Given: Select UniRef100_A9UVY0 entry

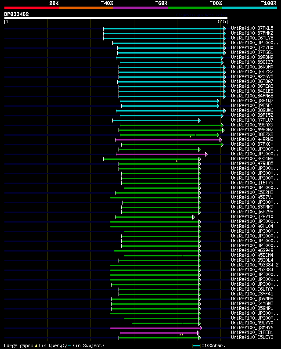Looking at the screenshot, I should [x=252, y=323].
